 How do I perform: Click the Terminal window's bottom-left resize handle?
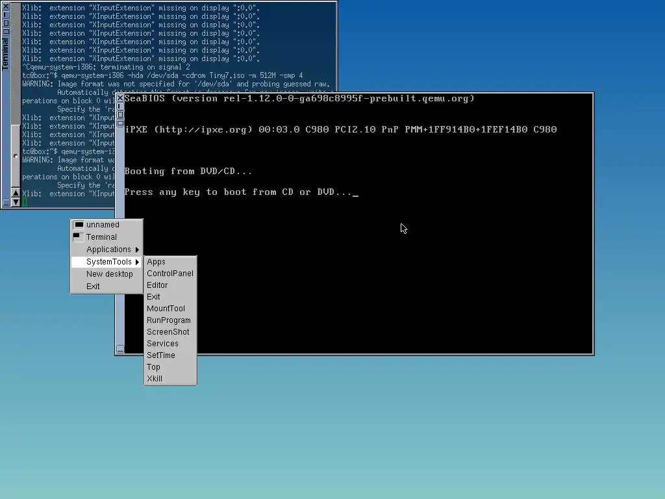click(x=6, y=203)
